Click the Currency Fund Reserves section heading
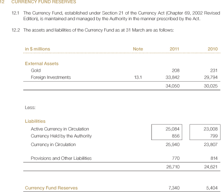The image size is (224, 192). click(44, 2)
